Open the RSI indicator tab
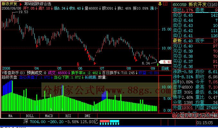Screen dimensions: 218x128 (68, 116)
